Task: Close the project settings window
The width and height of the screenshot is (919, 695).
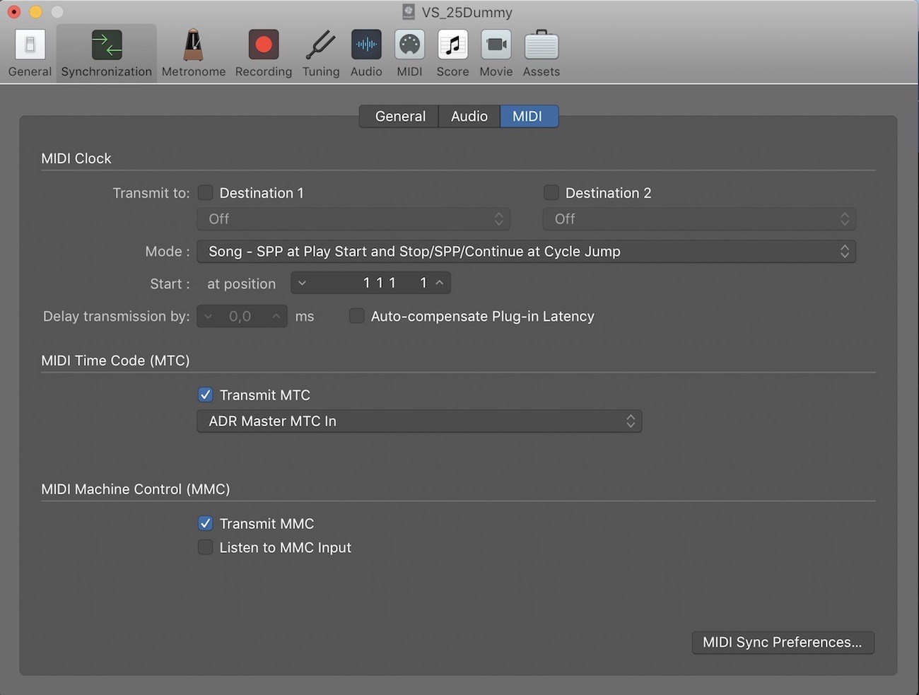Action: pos(14,12)
